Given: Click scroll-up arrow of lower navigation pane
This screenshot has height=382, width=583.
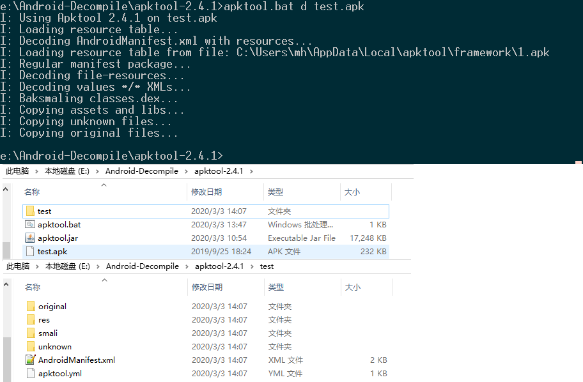Looking at the screenshot, I should point(6,284).
